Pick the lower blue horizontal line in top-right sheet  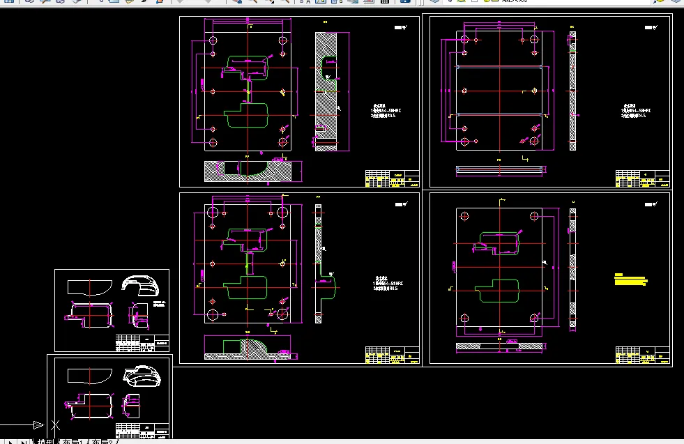tap(499, 115)
